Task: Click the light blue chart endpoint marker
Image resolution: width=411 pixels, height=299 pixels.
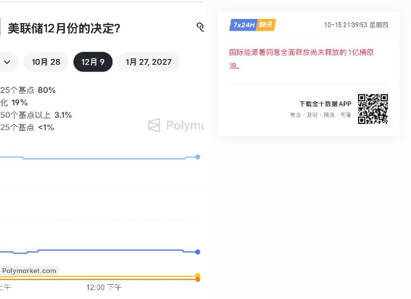Action: coord(198,157)
